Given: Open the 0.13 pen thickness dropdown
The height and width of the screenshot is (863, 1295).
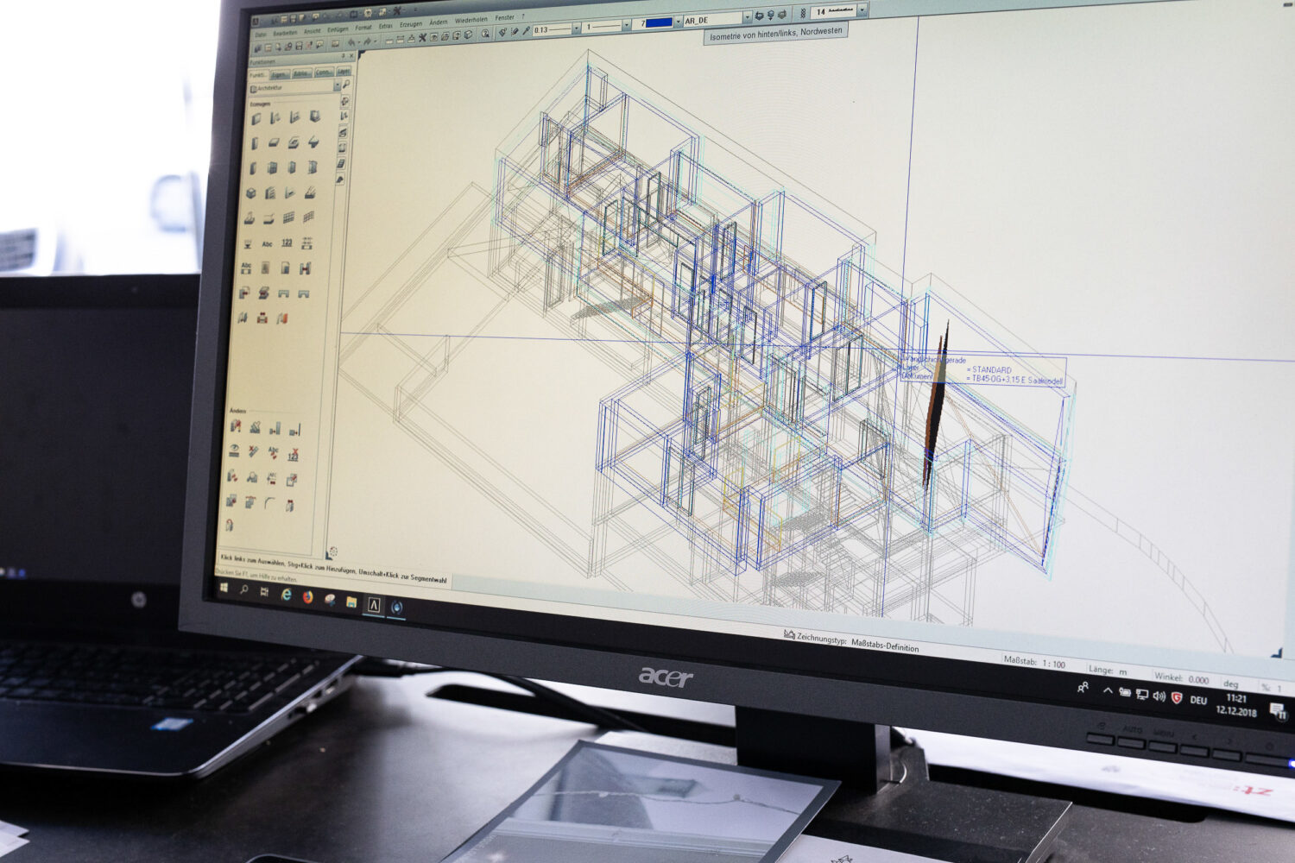Looking at the screenshot, I should [577, 28].
